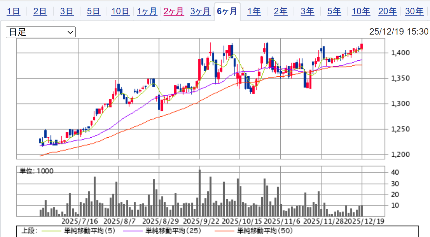The height and width of the screenshot is (237, 430).
Task: Switch to the 2日 chart period
Action: (40, 12)
